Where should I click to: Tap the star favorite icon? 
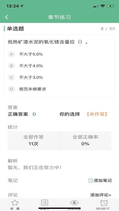(15, 203)
